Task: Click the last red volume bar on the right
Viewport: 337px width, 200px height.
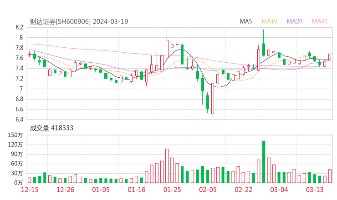Action: (x=330, y=176)
